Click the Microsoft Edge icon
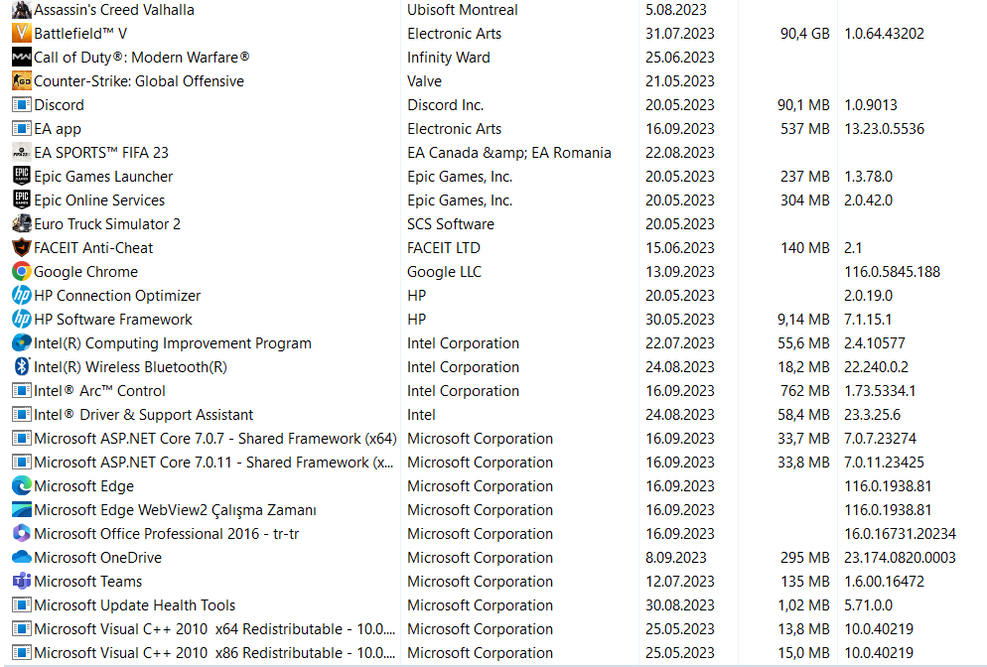 tap(22, 485)
